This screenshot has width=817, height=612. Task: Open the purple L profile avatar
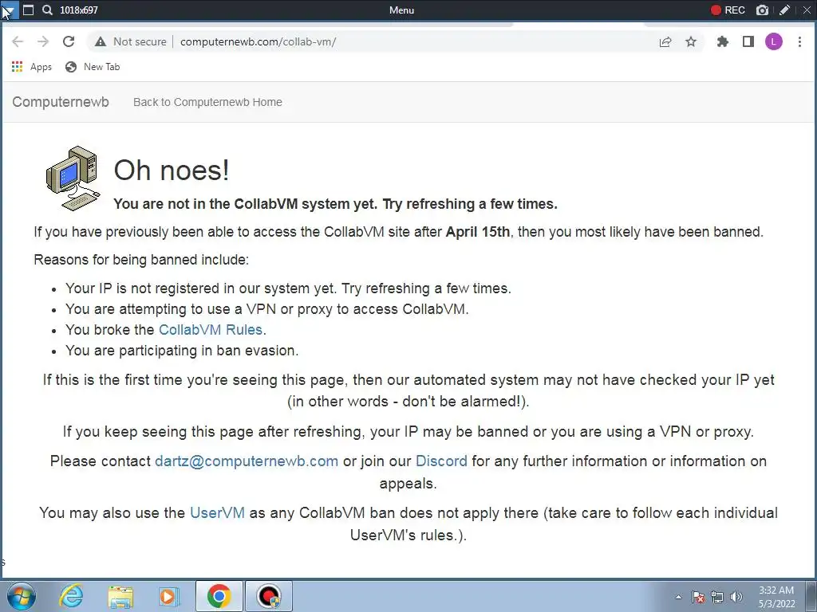(x=774, y=41)
